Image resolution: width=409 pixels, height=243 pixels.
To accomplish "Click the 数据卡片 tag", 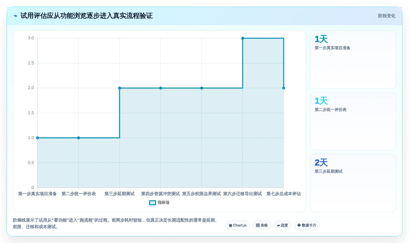I will coord(307,226).
